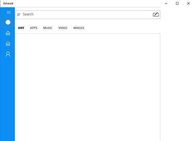Click the magnifying glass search icon
The image size is (193, 141).
(19, 14)
